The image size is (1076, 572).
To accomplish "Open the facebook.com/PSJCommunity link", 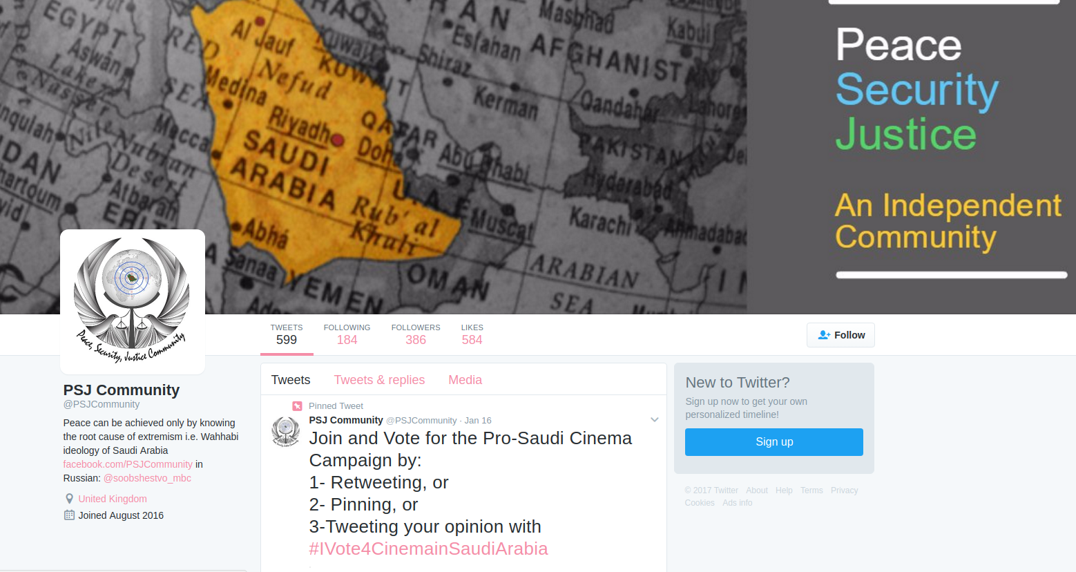I will [x=128, y=464].
